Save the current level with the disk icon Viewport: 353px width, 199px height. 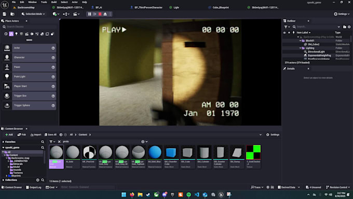4,14
